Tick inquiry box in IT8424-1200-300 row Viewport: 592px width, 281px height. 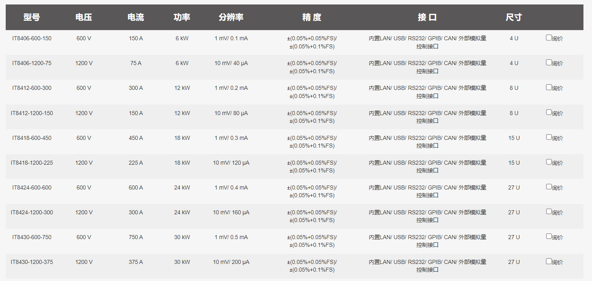tap(549, 211)
